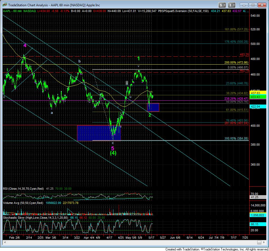Click the '61.80% (415.51)' retracement label
The width and height of the screenshot is (269, 251).
click(237, 110)
